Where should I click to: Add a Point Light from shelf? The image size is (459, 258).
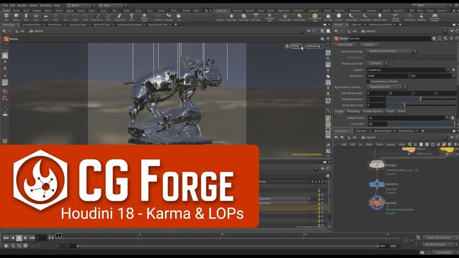point(231,17)
